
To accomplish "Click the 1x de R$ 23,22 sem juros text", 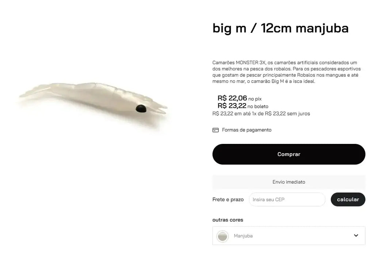I will [x=281, y=113].
